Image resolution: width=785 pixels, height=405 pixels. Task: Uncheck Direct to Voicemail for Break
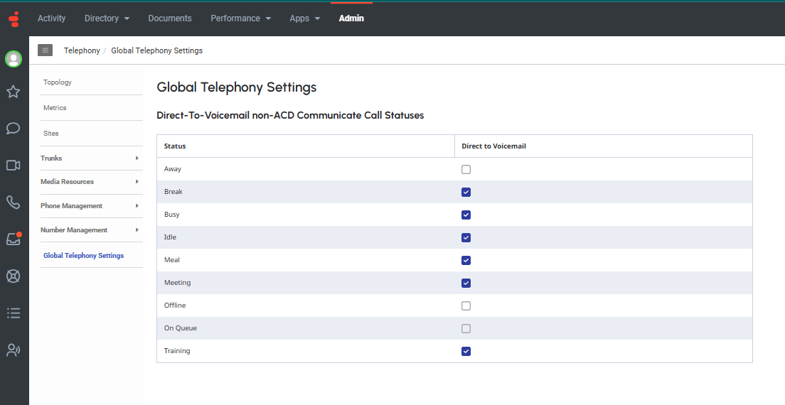(466, 193)
